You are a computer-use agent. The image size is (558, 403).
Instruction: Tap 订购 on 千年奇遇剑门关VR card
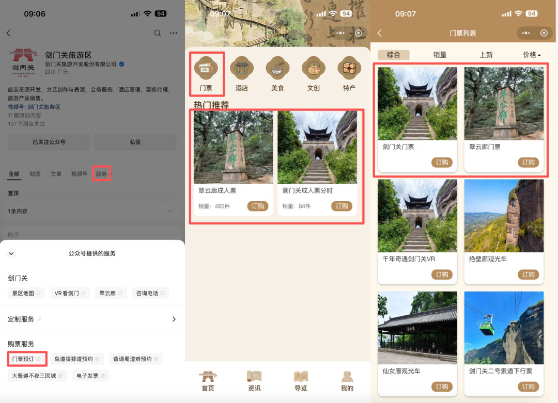click(x=442, y=275)
